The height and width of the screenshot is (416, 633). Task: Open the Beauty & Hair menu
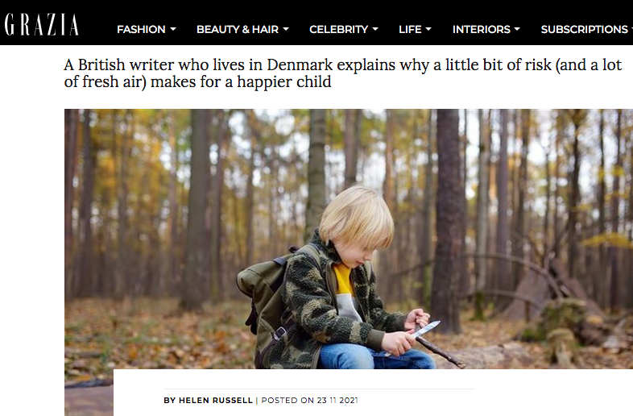click(238, 29)
